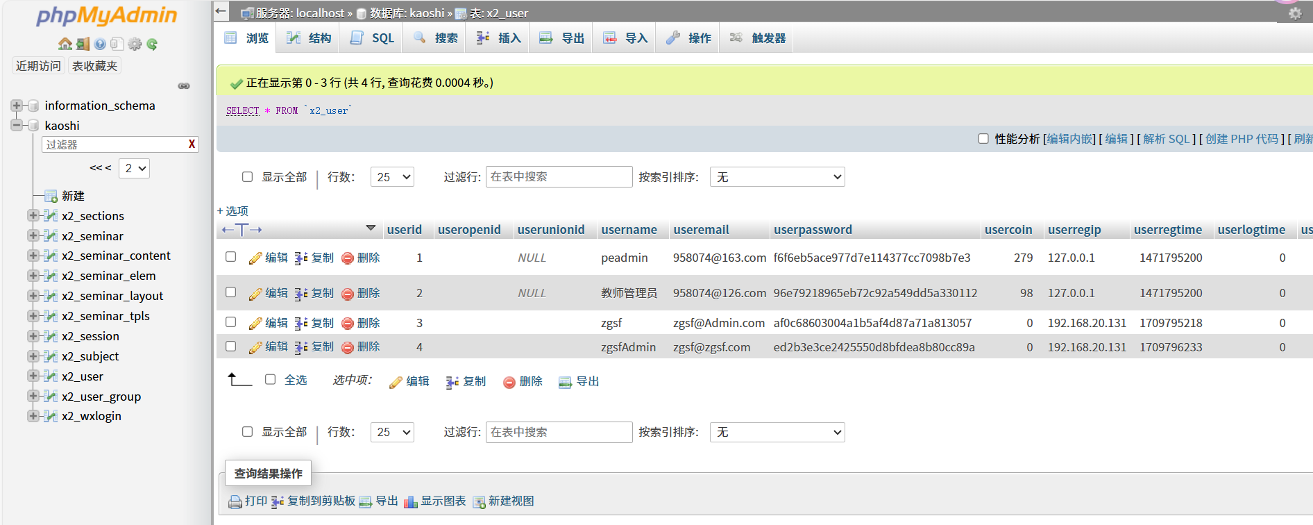1313x525 pixels.
Task: Open the lower 按索引排序 dropdown
Action: 777,432
